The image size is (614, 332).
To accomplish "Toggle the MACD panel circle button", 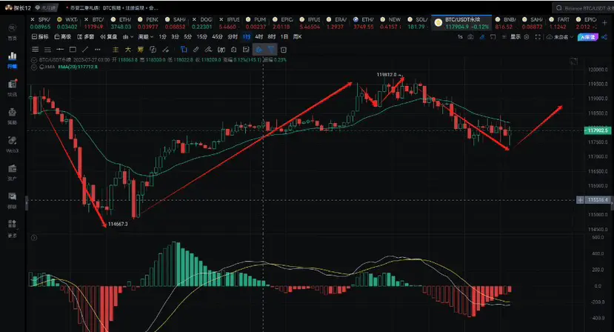I will point(34,238).
